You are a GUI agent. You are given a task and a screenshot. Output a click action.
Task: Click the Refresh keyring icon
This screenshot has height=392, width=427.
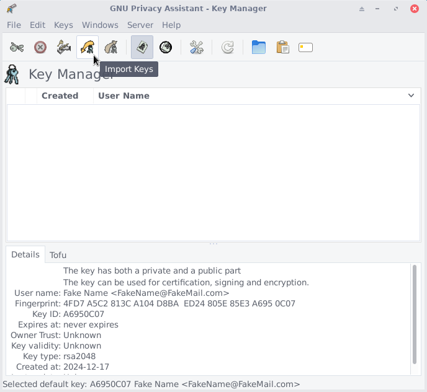228,47
